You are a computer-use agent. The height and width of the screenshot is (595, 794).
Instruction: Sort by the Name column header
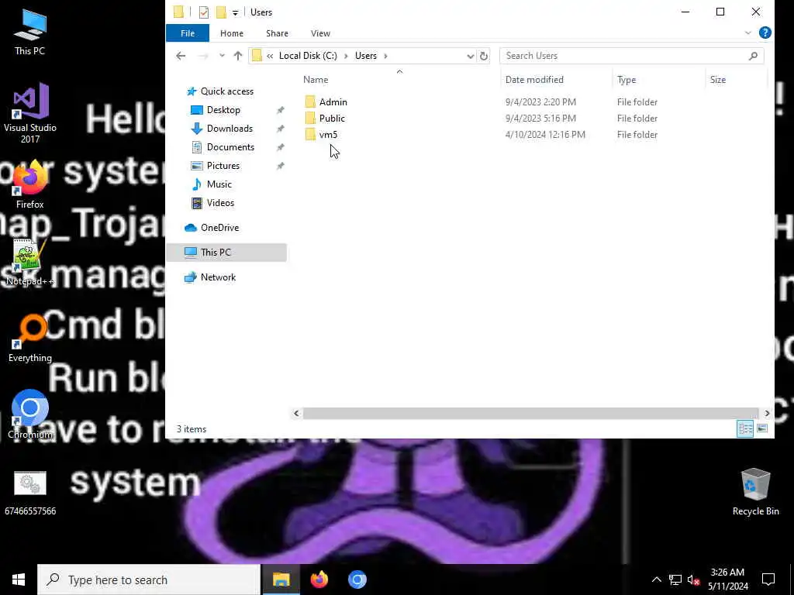[316, 80]
